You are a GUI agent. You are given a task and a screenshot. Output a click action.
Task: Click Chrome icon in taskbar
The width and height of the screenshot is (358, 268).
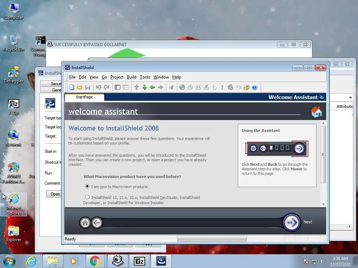95,261
